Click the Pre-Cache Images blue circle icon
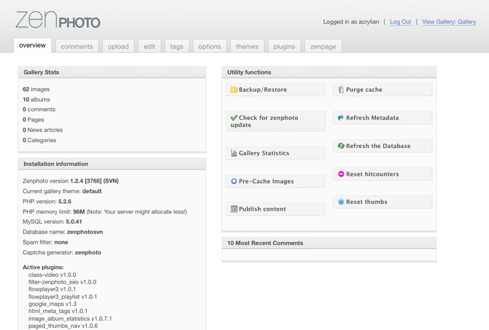This screenshot has width=489, height=330. [233, 181]
